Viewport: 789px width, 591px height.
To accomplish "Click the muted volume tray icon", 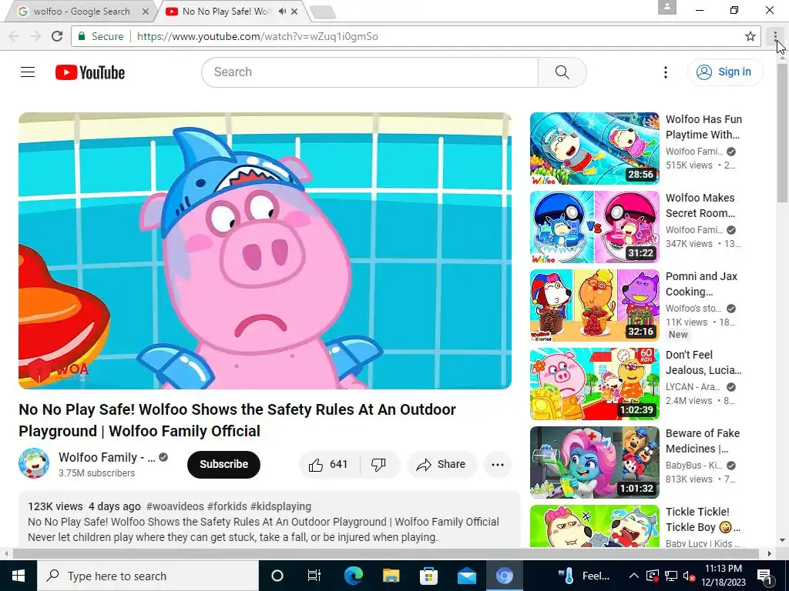I will coord(690,576).
